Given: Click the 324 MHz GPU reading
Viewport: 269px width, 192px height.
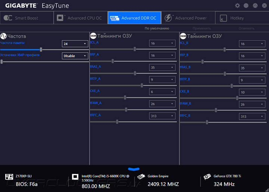Looking at the screenshot, I should coord(224,185).
